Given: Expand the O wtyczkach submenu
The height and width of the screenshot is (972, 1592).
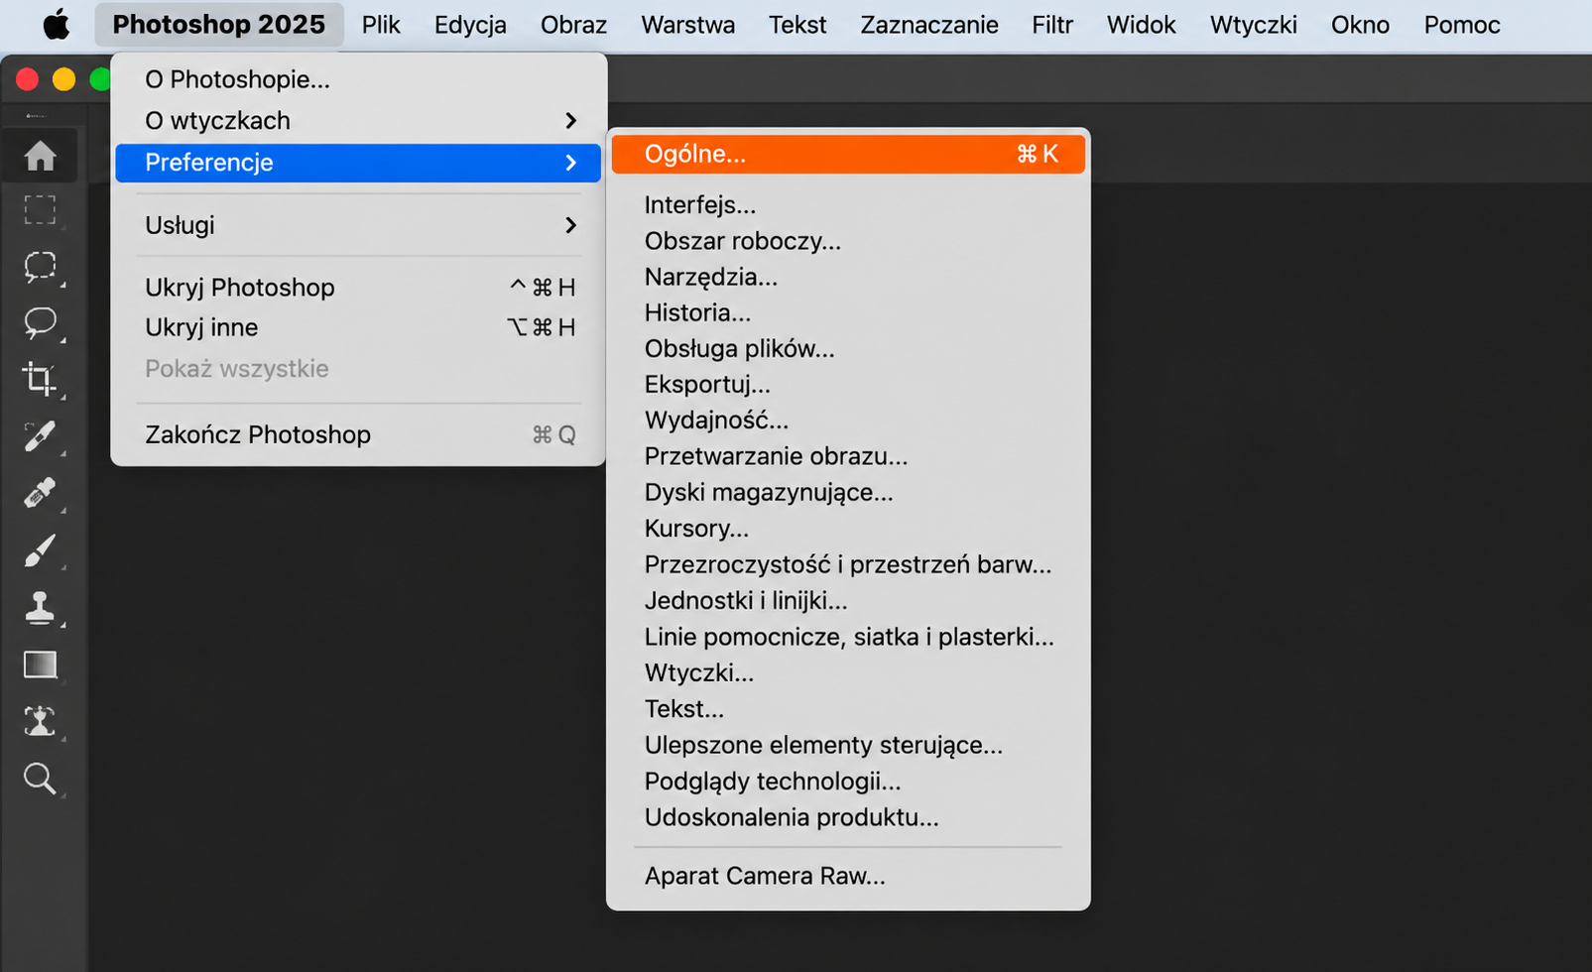Looking at the screenshot, I should coord(358,120).
